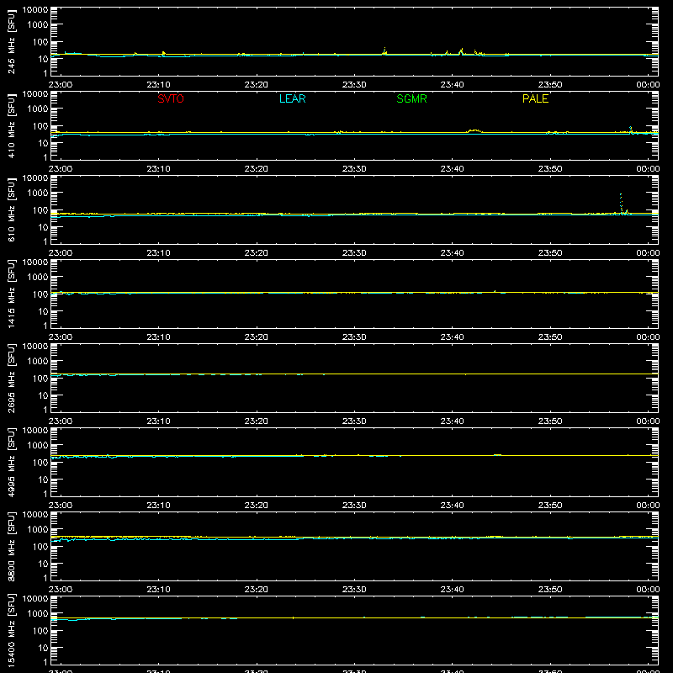Screen dimensions: 673x673
Task: Click 23:50 label under 4995 MHz panel
Action: click(550, 506)
